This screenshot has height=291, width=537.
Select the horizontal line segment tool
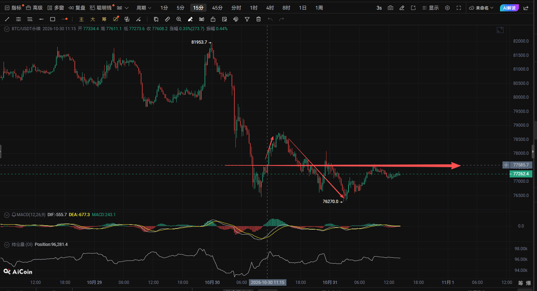pyautogui.click(x=41, y=19)
